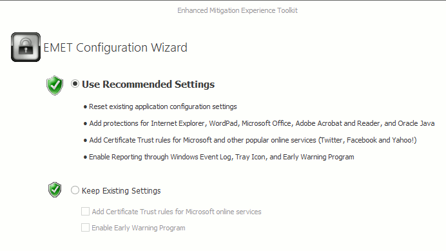The width and height of the screenshot is (446, 251).
Task: Click the bullet dot before Enable Reporting
Action: [x=85, y=157]
